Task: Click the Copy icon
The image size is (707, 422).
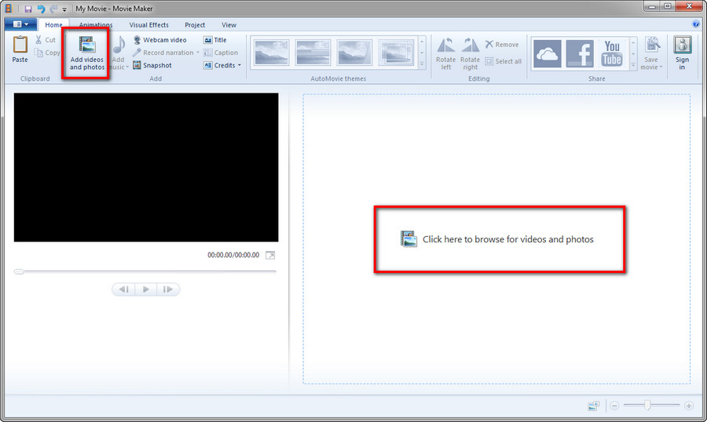Action: [x=38, y=53]
